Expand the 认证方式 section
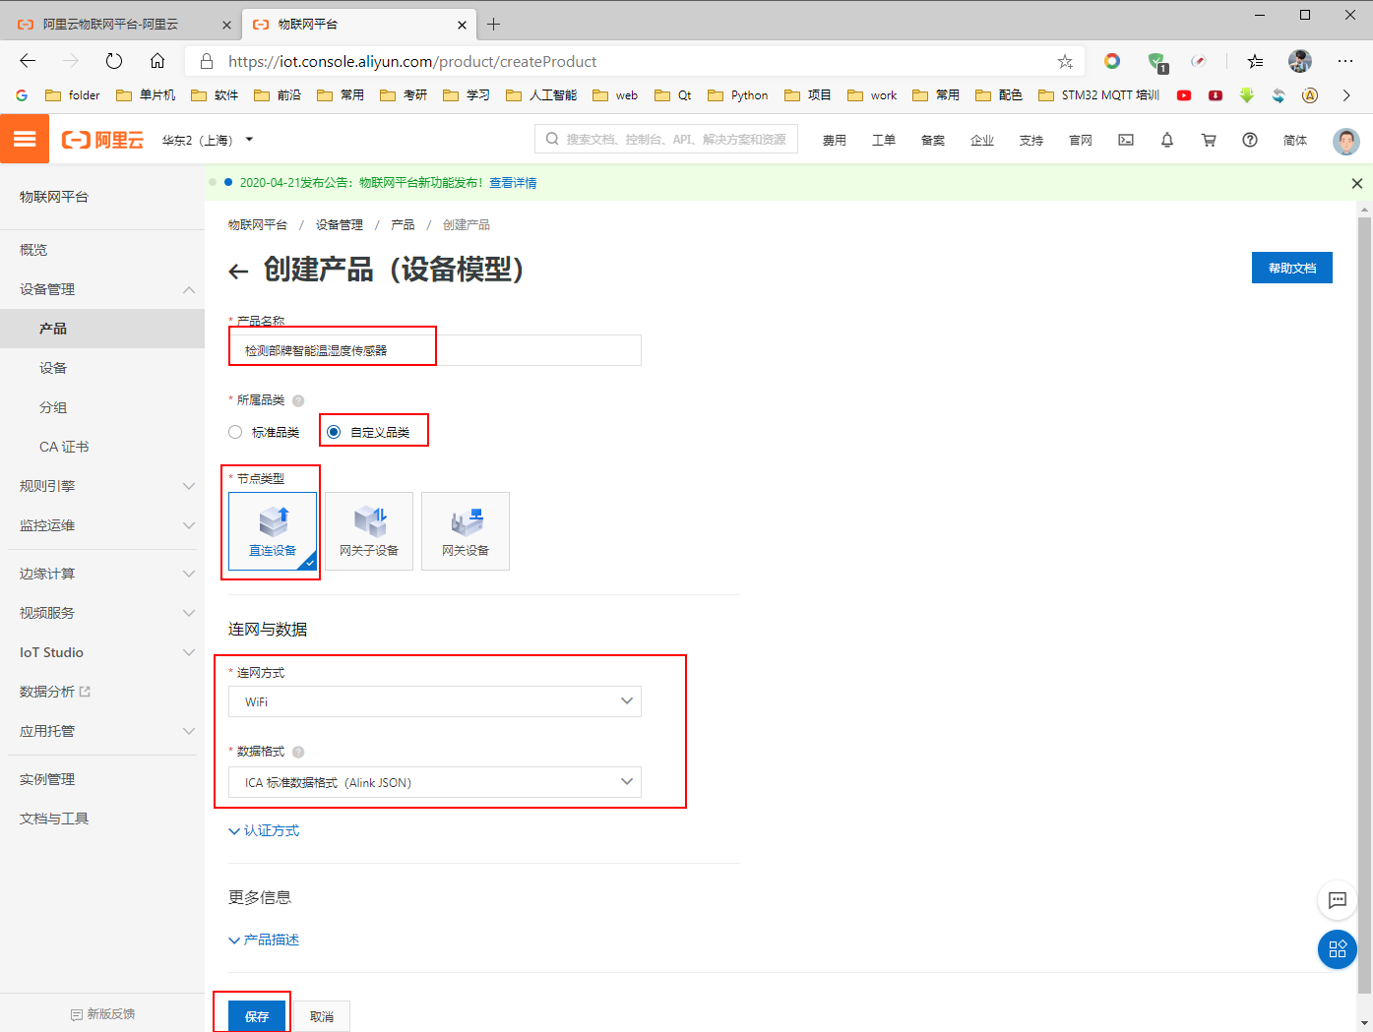 coord(264,831)
